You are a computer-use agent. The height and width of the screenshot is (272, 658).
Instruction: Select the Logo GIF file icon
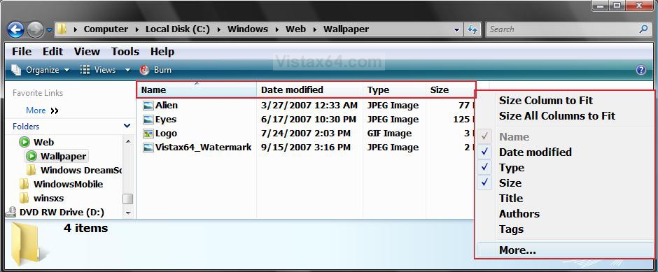tap(148, 134)
